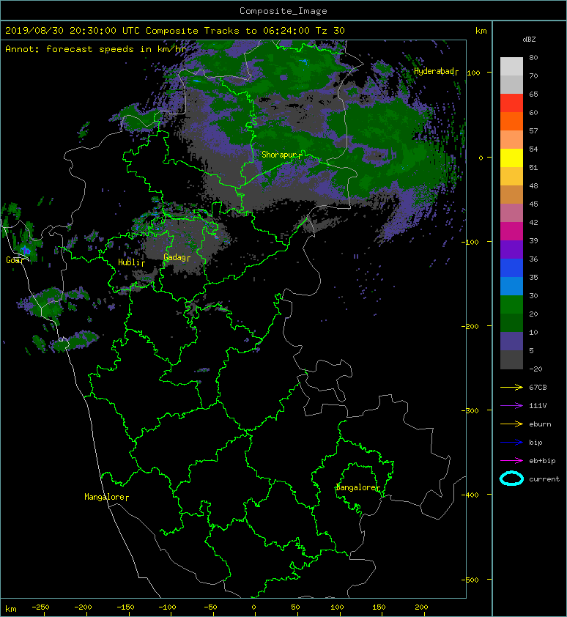Click the -400 tick label on right axis
Screen dimensions: 567x617
coord(470,495)
